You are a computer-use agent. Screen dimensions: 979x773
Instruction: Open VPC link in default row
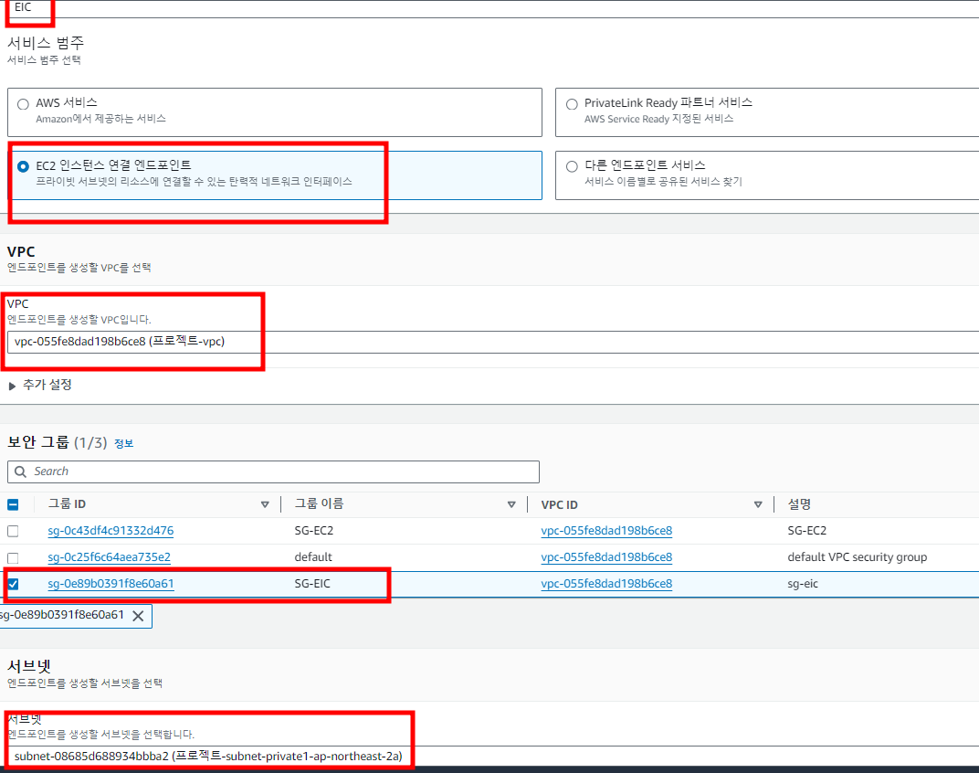point(606,556)
